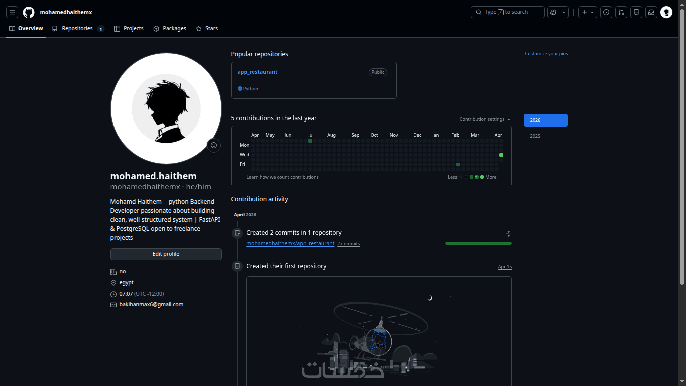
Task: Click the repository icon beside 'Created their first repository'
Action: point(237,266)
